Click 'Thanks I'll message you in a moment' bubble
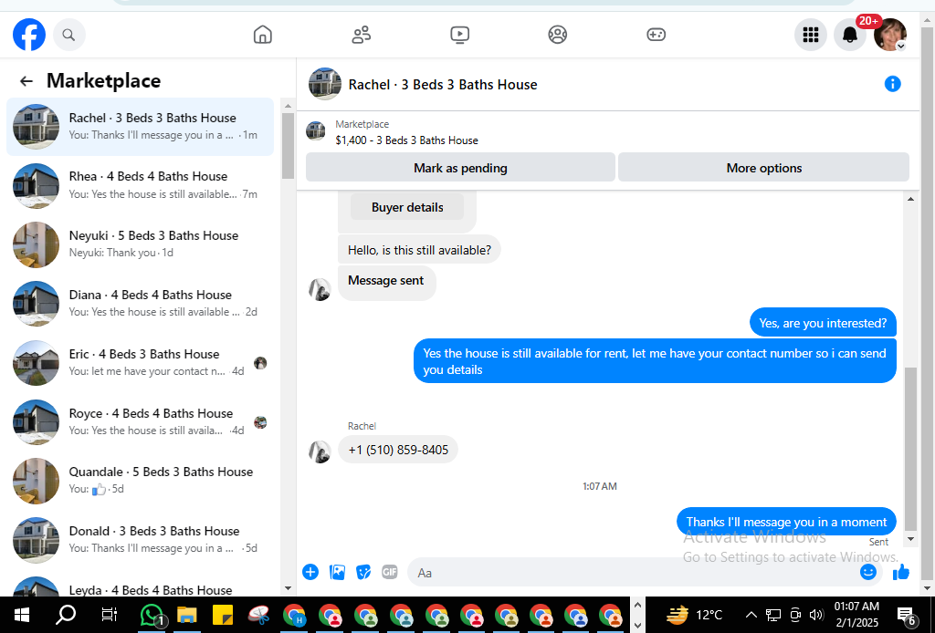935x633 pixels. (786, 522)
